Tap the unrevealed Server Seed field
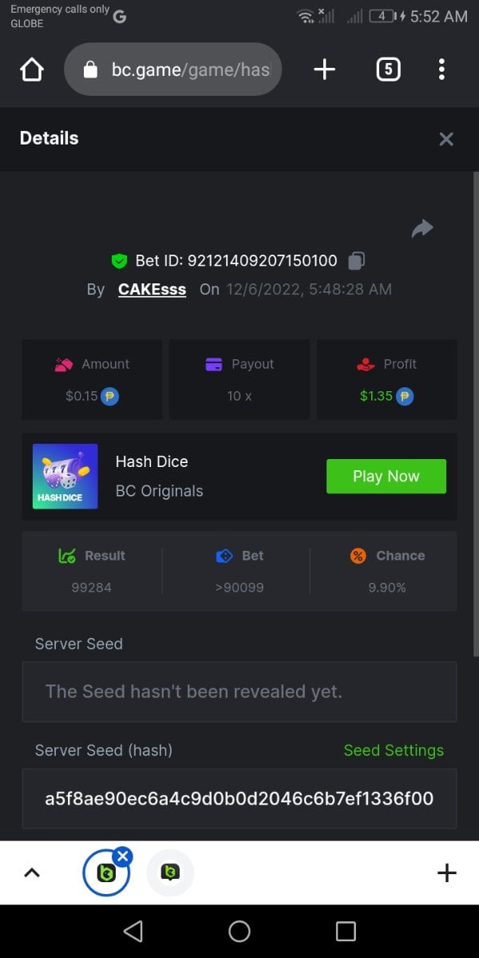 (x=239, y=691)
